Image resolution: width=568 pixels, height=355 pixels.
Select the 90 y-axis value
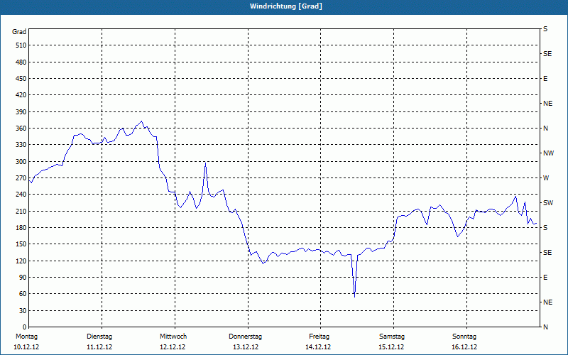(23, 277)
